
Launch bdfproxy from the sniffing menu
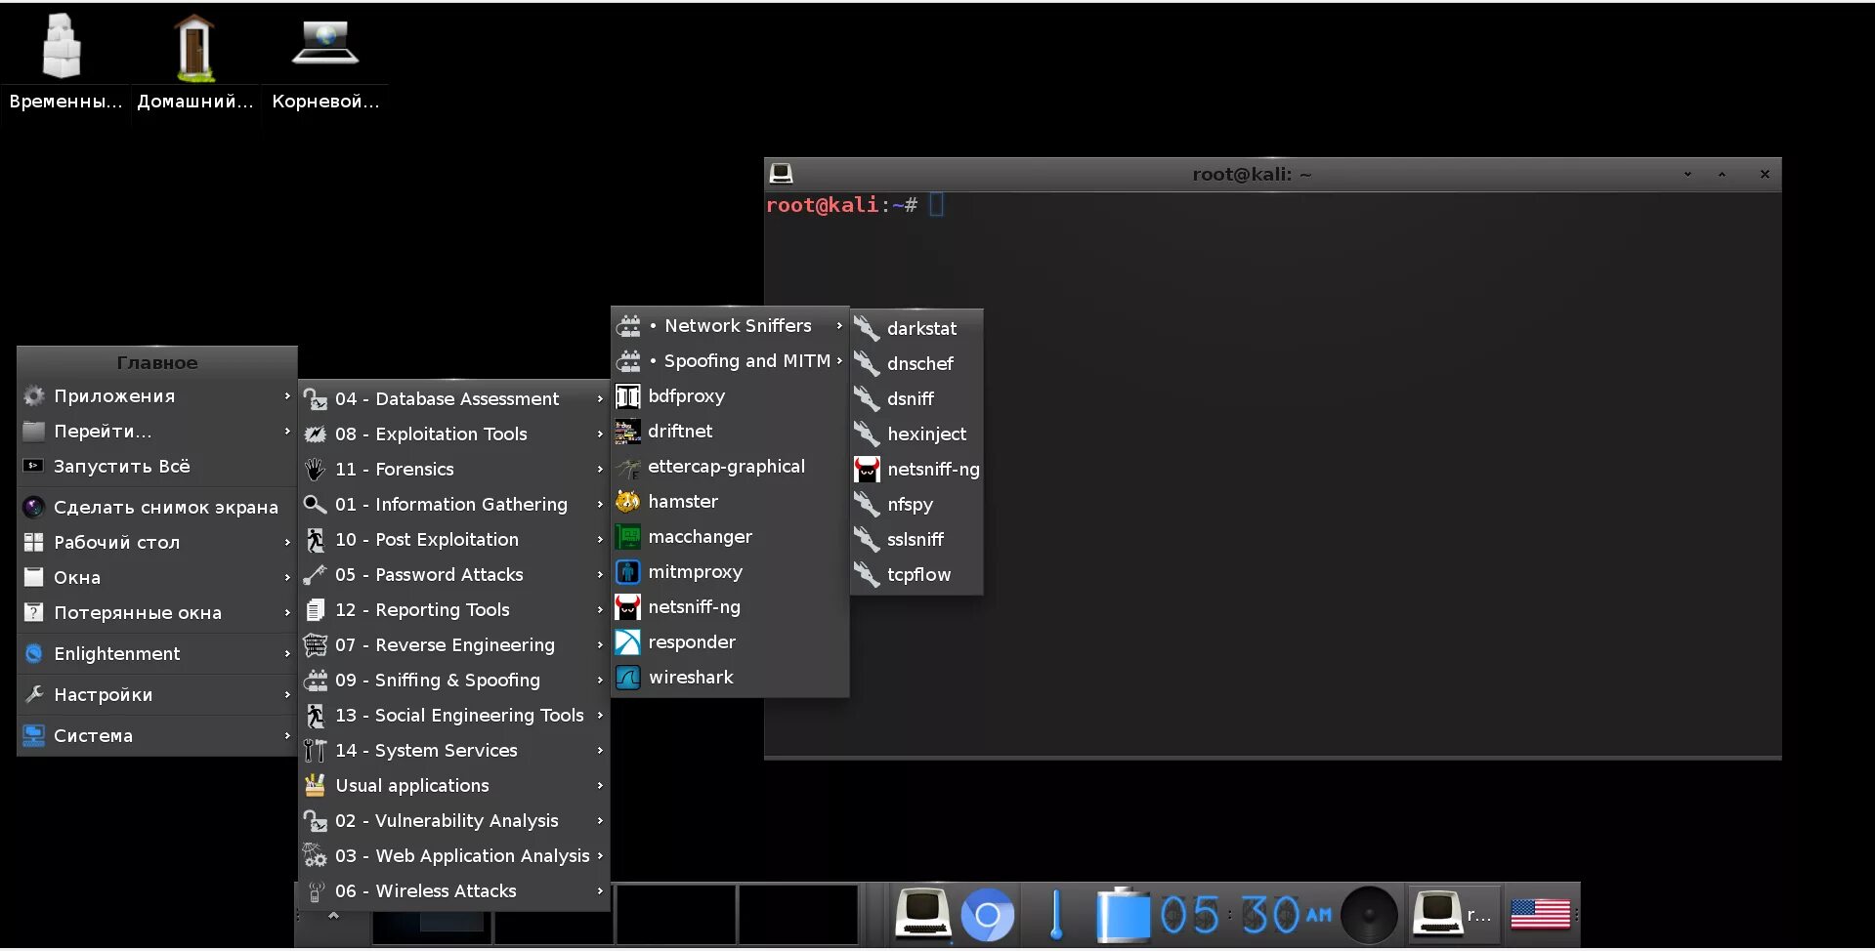click(730, 396)
